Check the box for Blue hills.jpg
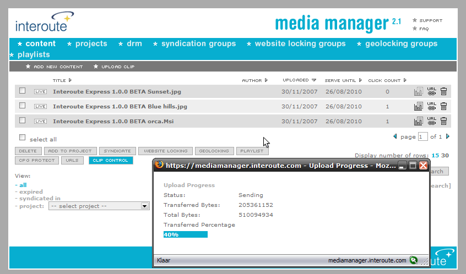This screenshot has width=466, height=274. pyautogui.click(x=22, y=106)
